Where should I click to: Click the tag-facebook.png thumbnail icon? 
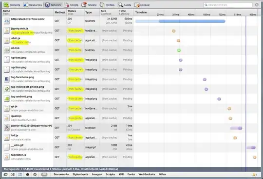(7, 79)
